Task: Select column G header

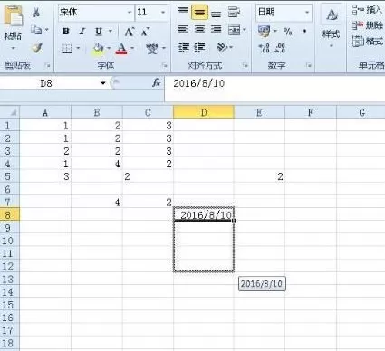Action: [361, 112]
